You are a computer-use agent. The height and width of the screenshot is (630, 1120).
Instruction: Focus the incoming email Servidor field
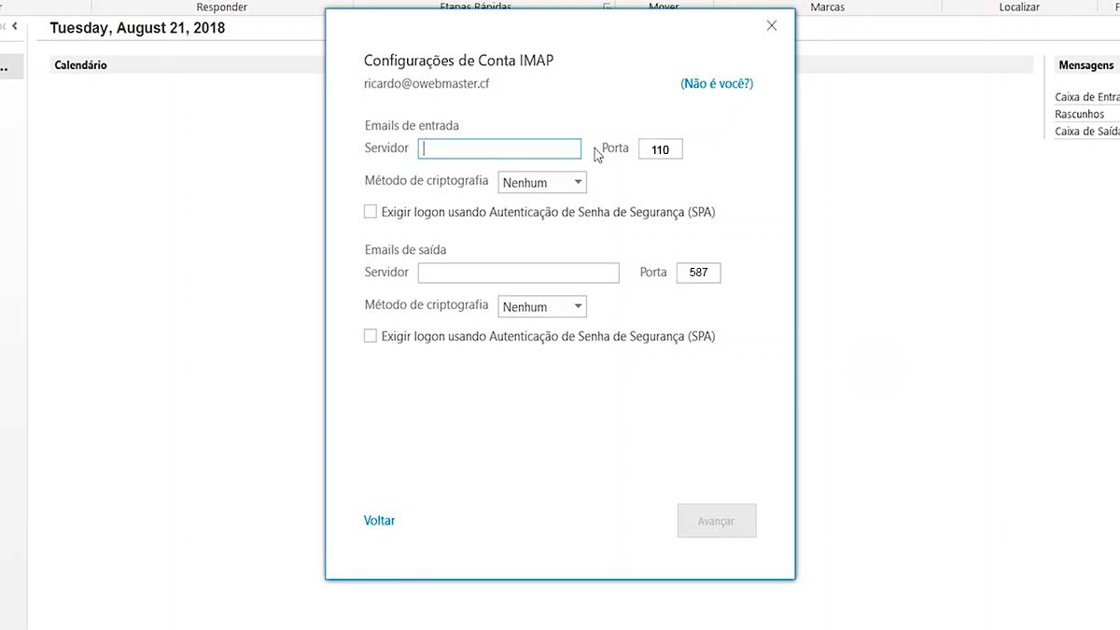point(499,149)
